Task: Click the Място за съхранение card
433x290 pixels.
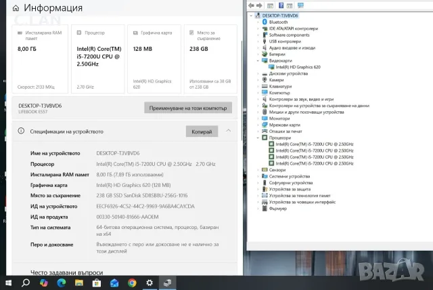Action: 210,59
